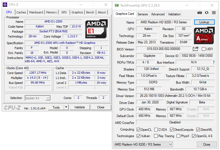This screenshot has height=150, width=220.
Task: Select the CPU tab in CPU-Z
Action: pos(9,12)
